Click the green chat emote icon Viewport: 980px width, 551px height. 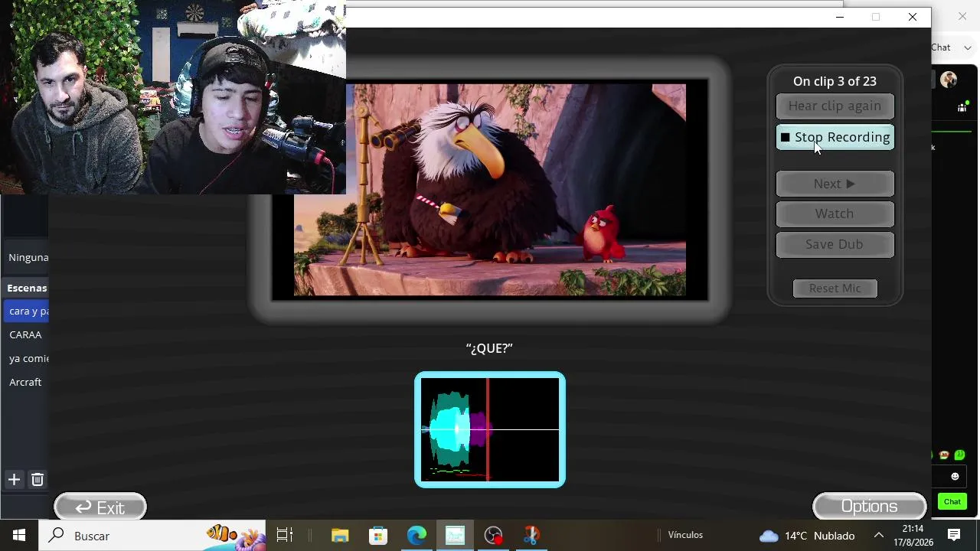point(959,455)
